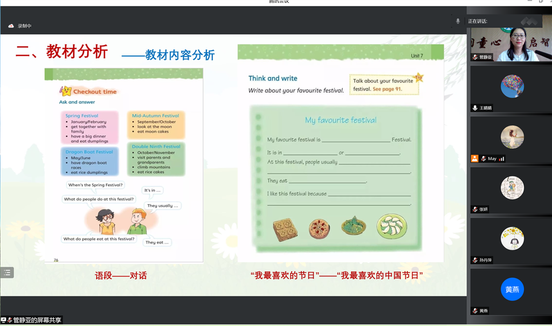Click "When's the Spring Festival?" speech bubble

[x=95, y=185]
